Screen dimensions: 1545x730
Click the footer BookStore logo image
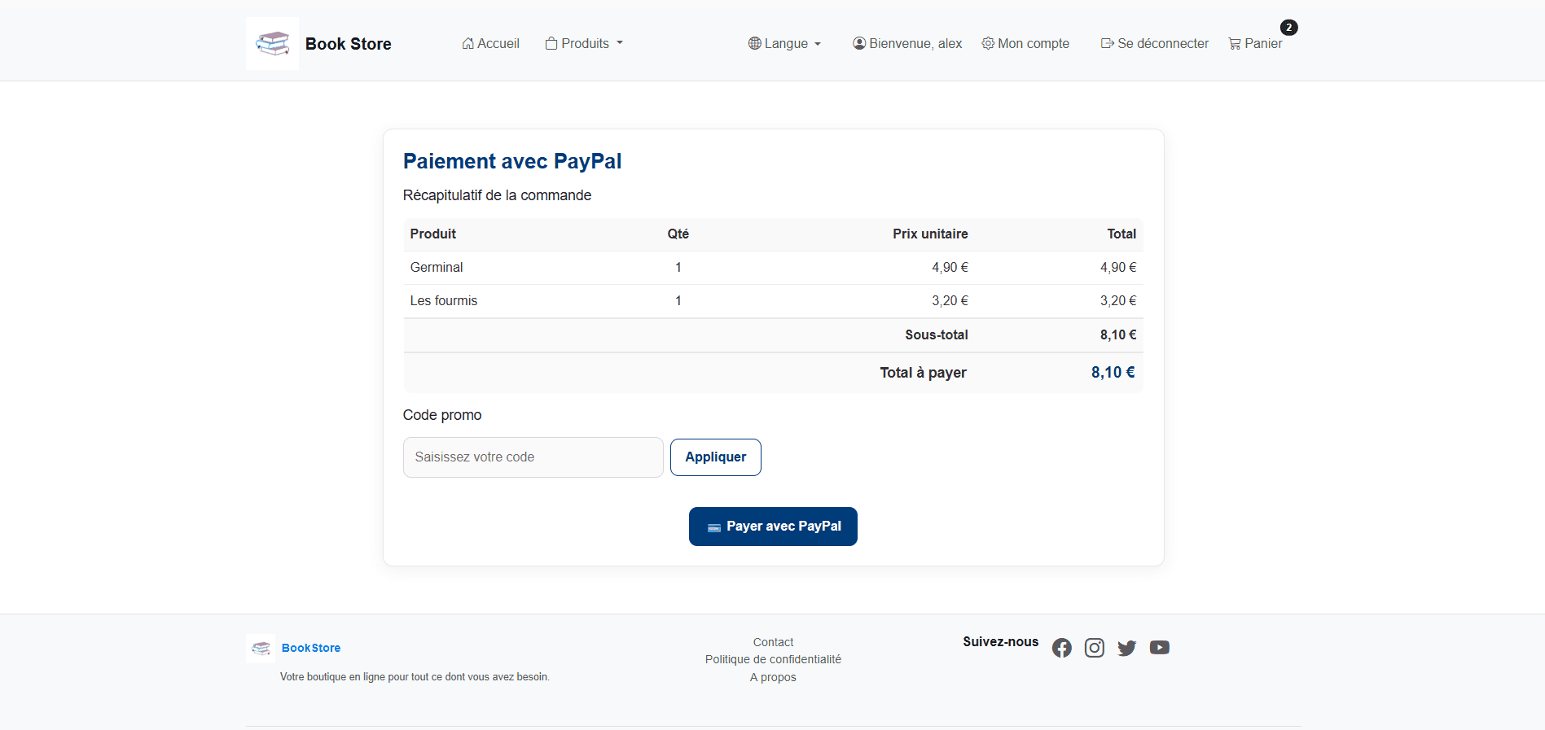261,649
